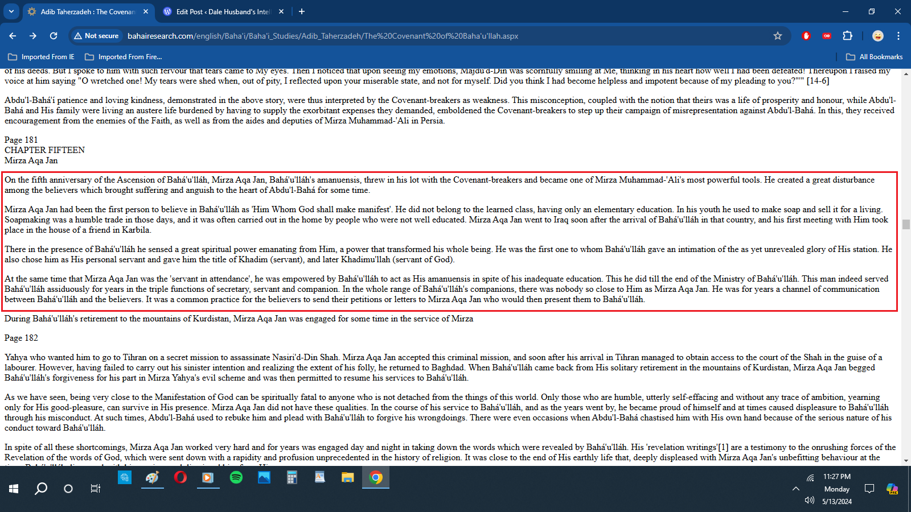Expand the tab search dropdown arrow

tap(11, 11)
